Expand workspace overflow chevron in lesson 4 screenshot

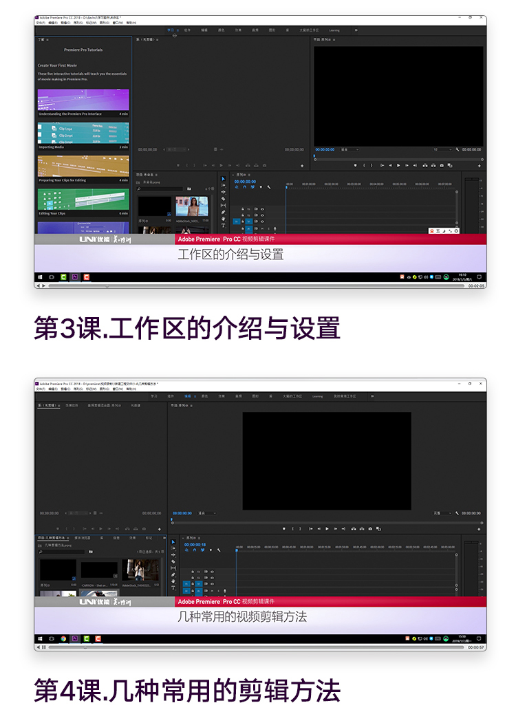click(373, 396)
